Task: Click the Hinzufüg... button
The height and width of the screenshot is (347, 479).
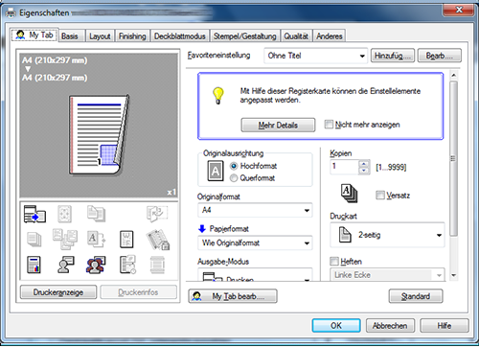Action: [393, 56]
